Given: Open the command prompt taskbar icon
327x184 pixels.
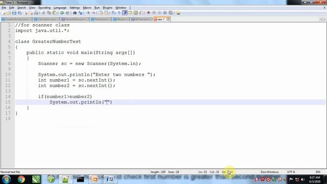Looking at the screenshot, I should pyautogui.click(x=80, y=179).
